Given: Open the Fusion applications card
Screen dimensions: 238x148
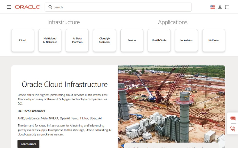Looking at the screenshot, I should tap(132, 40).
